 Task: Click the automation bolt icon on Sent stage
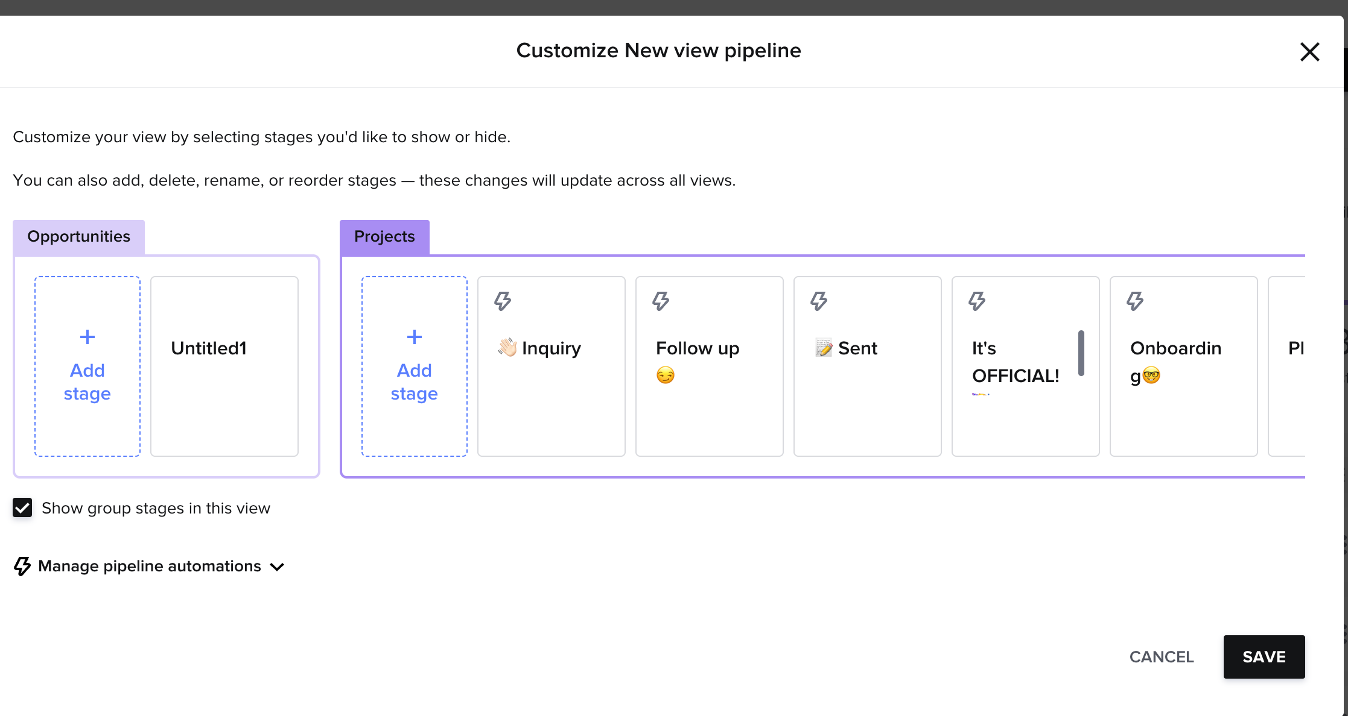pyautogui.click(x=819, y=301)
